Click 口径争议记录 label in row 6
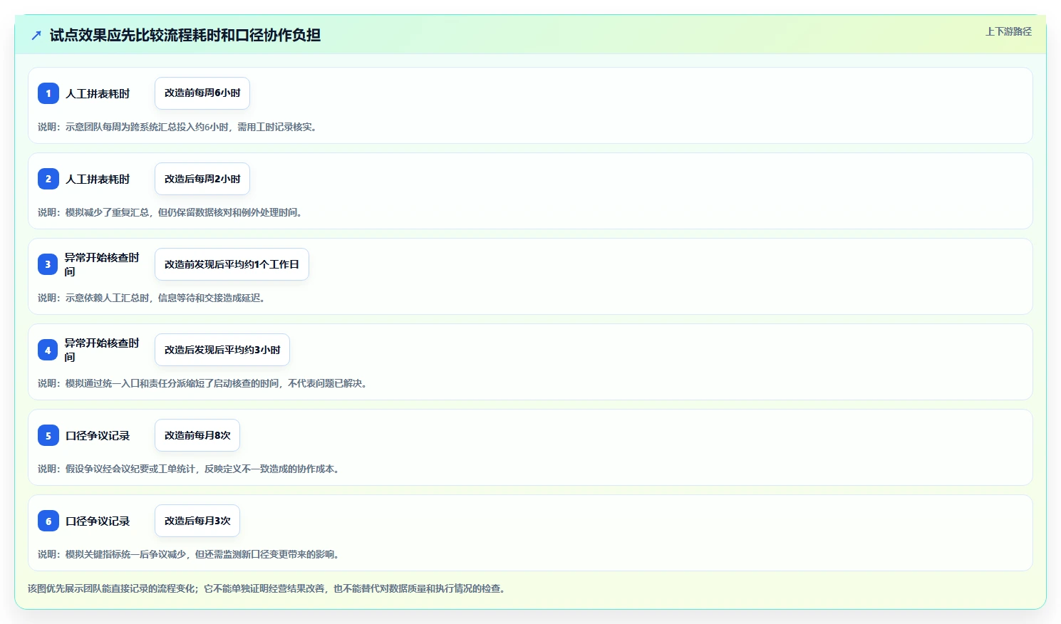The width and height of the screenshot is (1061, 624). [98, 521]
